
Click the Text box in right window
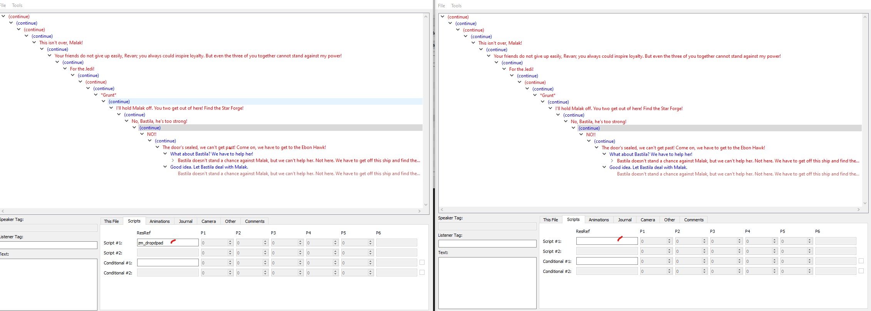point(487,283)
